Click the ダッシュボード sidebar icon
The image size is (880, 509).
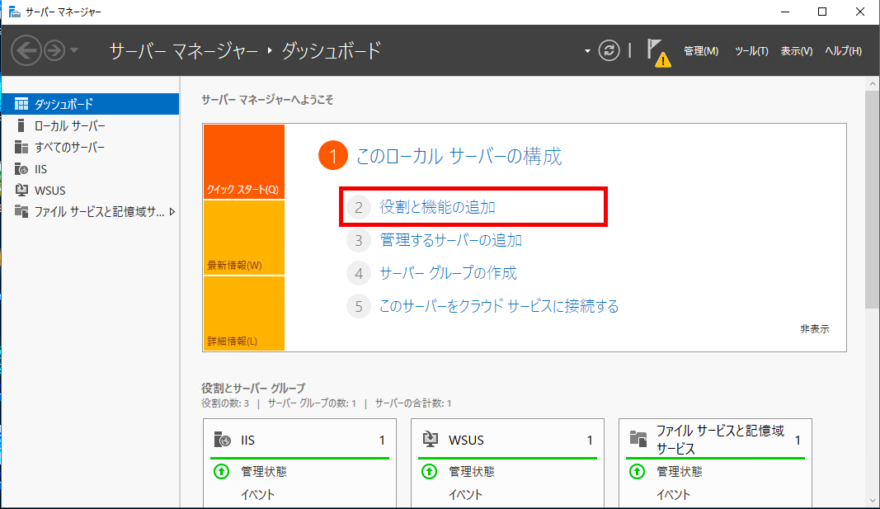pos(21,104)
